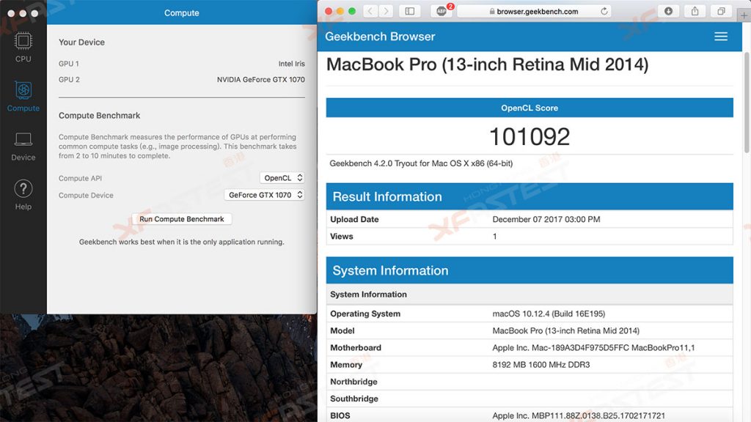Close the Safari window with red button
751x422 pixels.
pos(328,11)
